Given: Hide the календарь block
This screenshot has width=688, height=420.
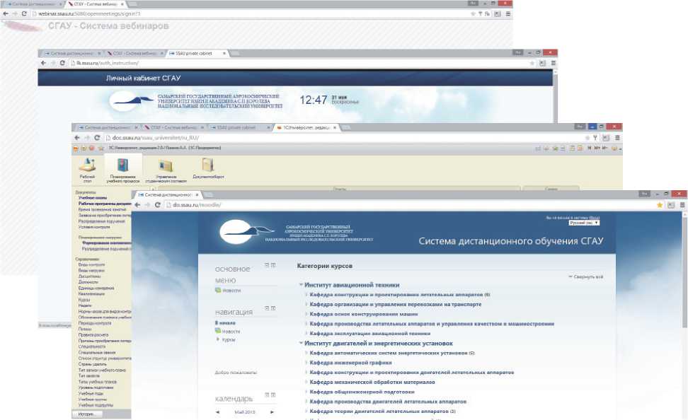Looking at the screenshot, I should point(267,395).
